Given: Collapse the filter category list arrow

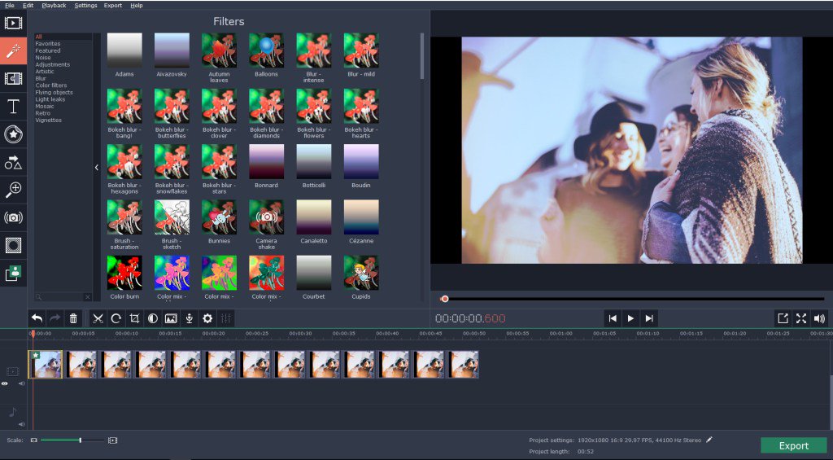Looking at the screenshot, I should point(96,167).
